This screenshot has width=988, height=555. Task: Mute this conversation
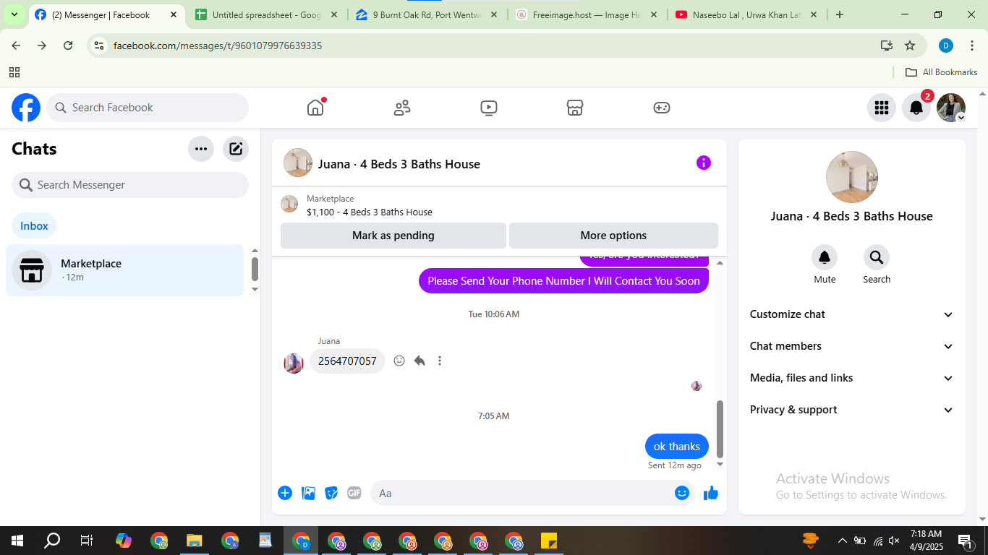pos(825,257)
